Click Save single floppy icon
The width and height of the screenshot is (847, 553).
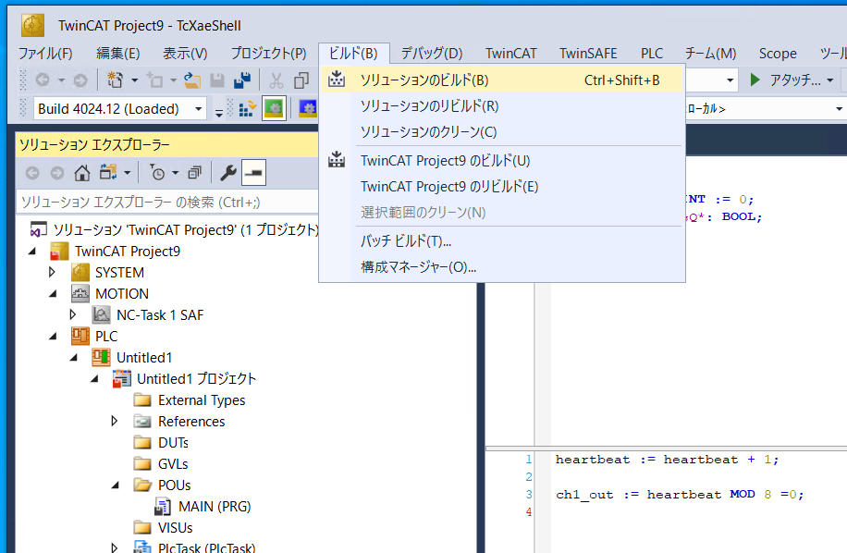[x=217, y=80]
